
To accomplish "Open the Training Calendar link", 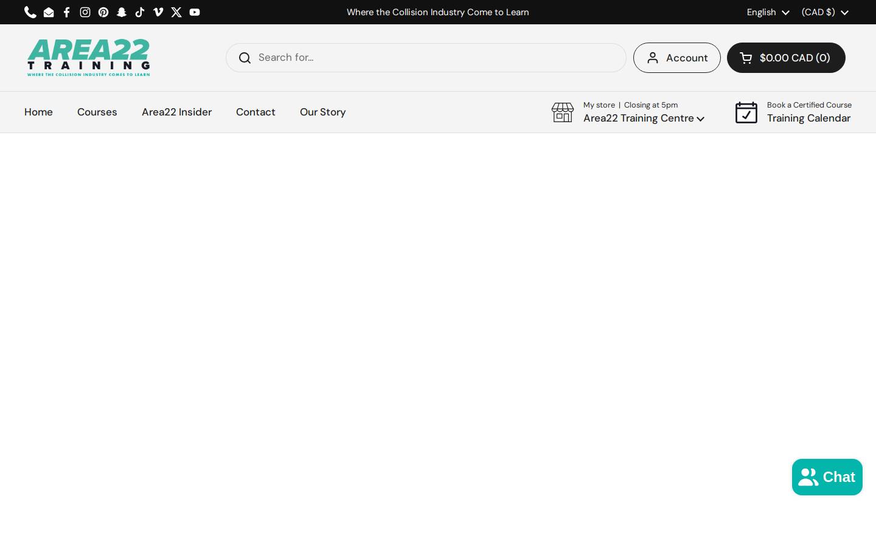I will 808,118.
